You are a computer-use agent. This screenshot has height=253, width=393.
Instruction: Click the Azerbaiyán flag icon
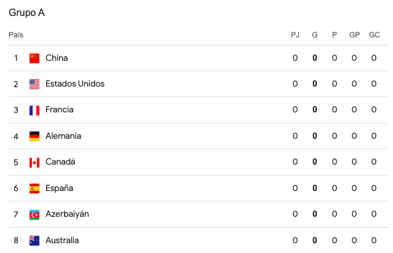click(34, 214)
